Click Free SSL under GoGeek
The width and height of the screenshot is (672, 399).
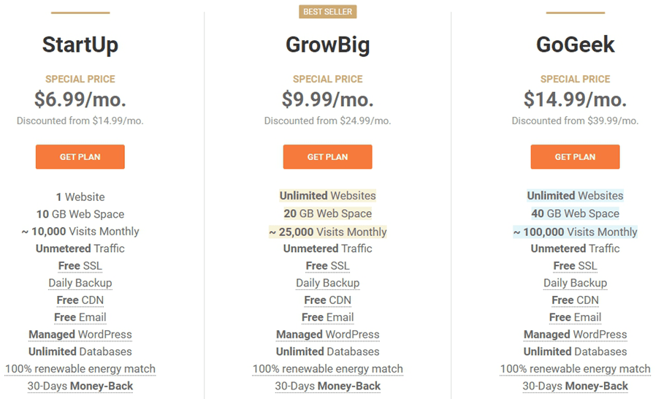[x=575, y=266]
